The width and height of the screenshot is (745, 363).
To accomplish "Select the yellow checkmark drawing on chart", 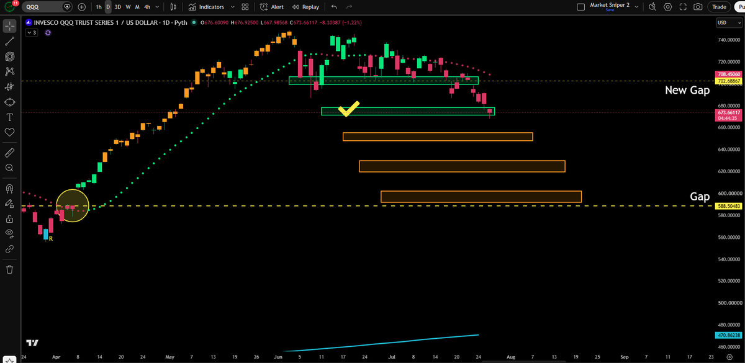I will coord(349,109).
